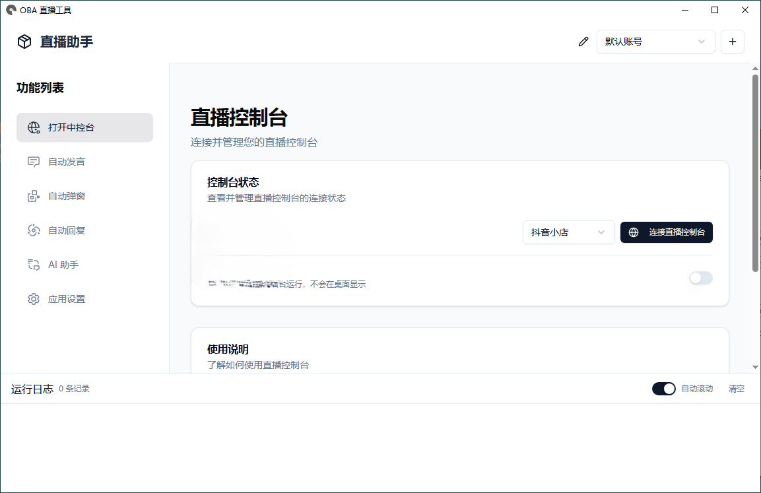
Task: Clear logs with 清空 button
Action: pos(736,389)
